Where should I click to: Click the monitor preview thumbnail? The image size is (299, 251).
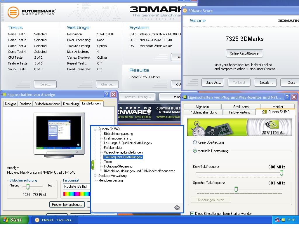point(59,135)
